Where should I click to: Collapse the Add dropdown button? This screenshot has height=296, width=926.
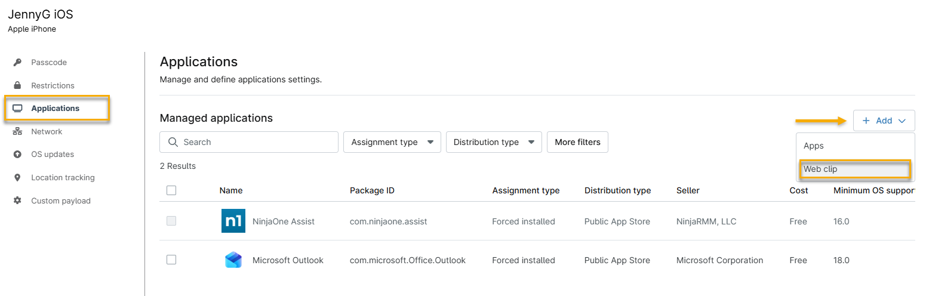(x=884, y=121)
